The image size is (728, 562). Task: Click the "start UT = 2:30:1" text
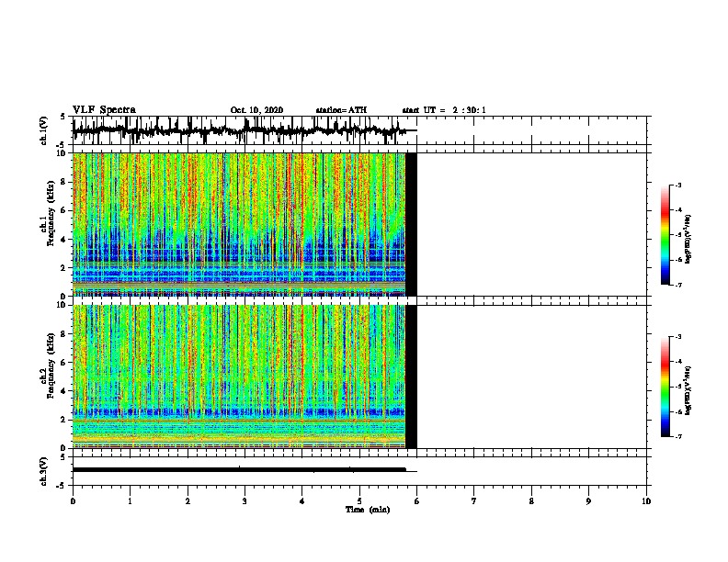[444, 110]
